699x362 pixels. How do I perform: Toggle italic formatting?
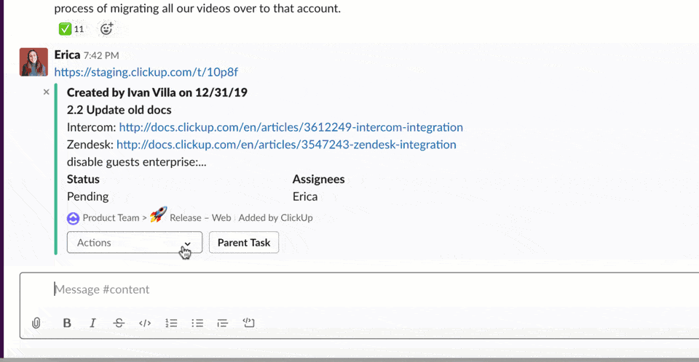click(x=92, y=323)
